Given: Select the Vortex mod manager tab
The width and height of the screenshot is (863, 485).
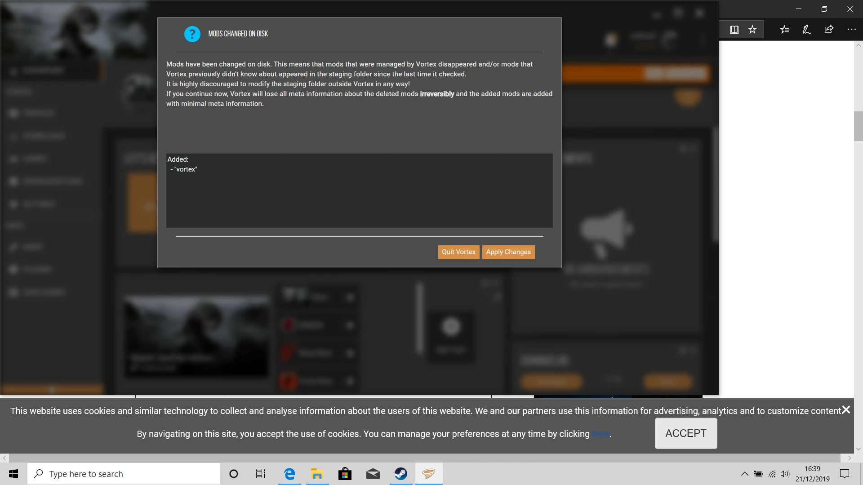Looking at the screenshot, I should (429, 473).
